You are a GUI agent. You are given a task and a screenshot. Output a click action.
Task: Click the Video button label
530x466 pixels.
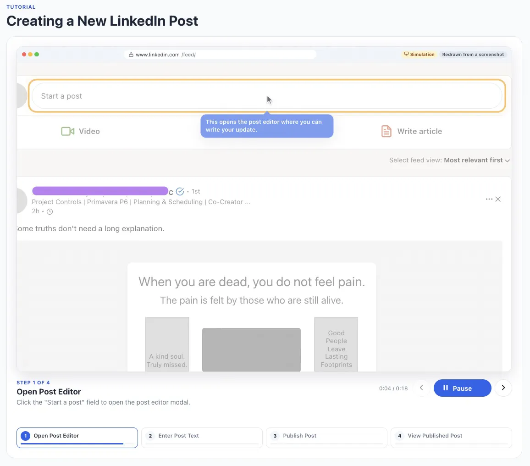click(89, 131)
